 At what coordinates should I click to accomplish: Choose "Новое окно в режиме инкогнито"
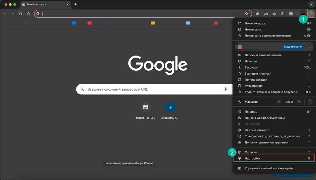coord(274,36)
